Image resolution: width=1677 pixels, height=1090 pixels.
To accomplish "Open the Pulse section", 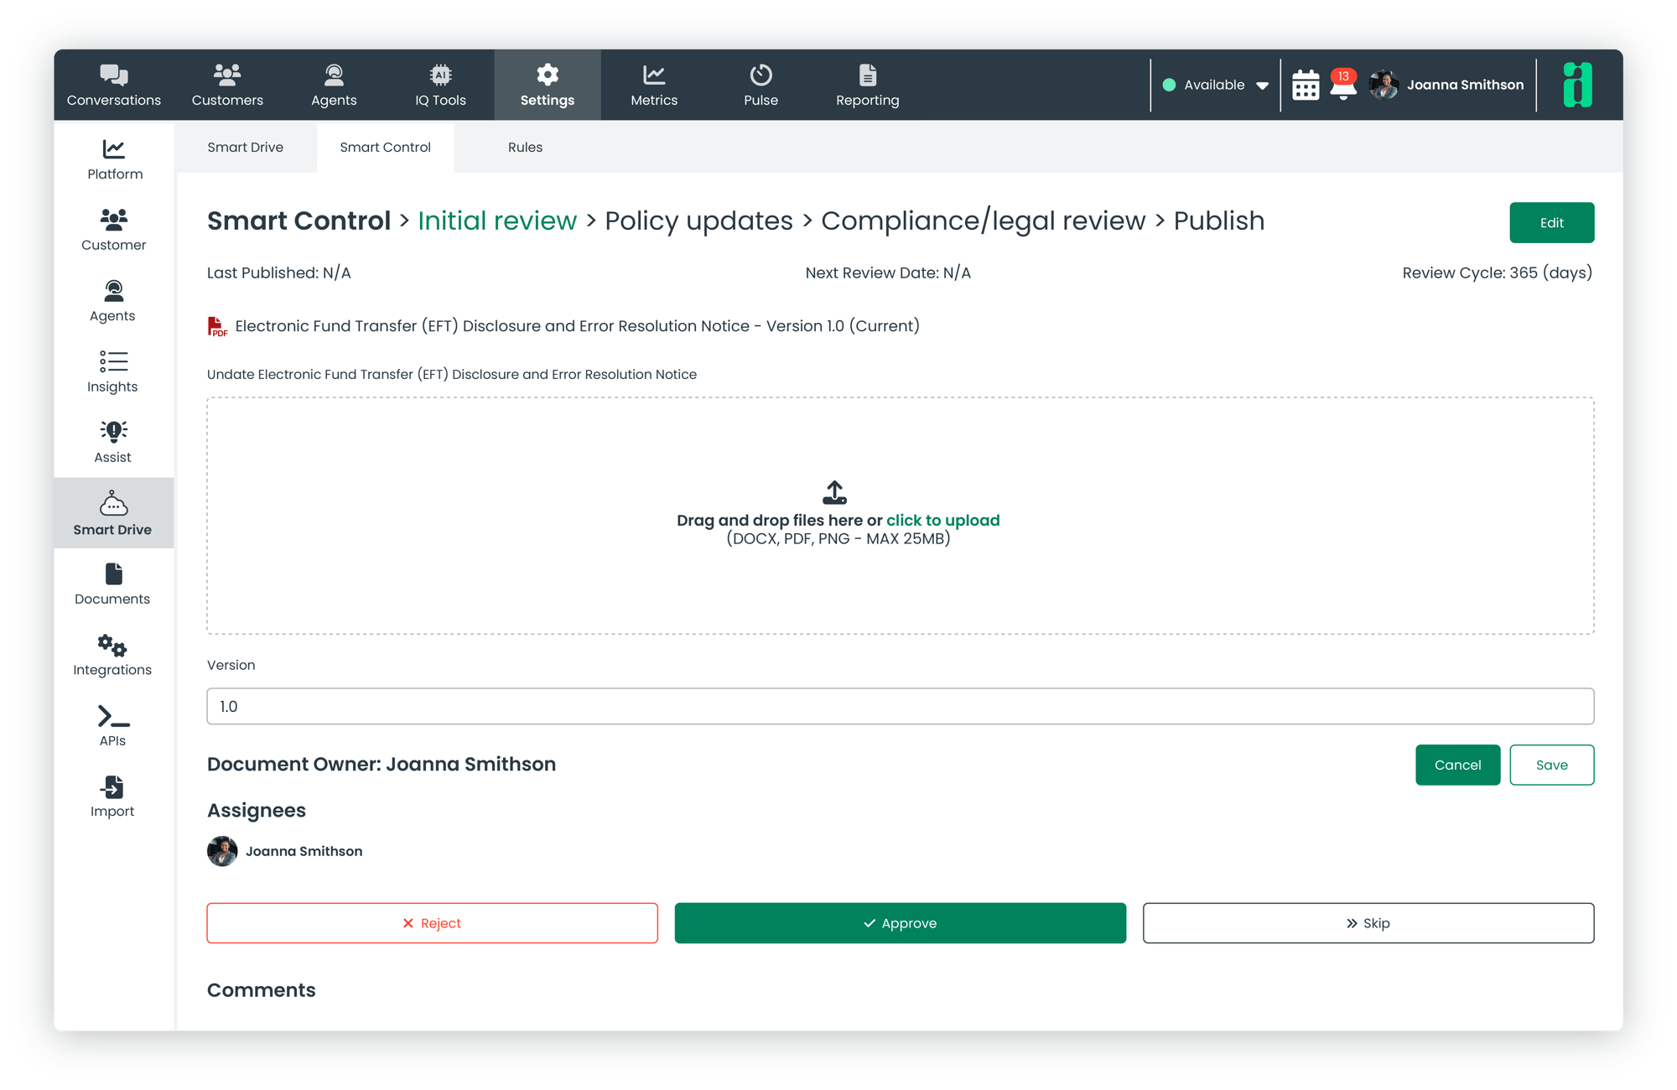I will click(761, 85).
